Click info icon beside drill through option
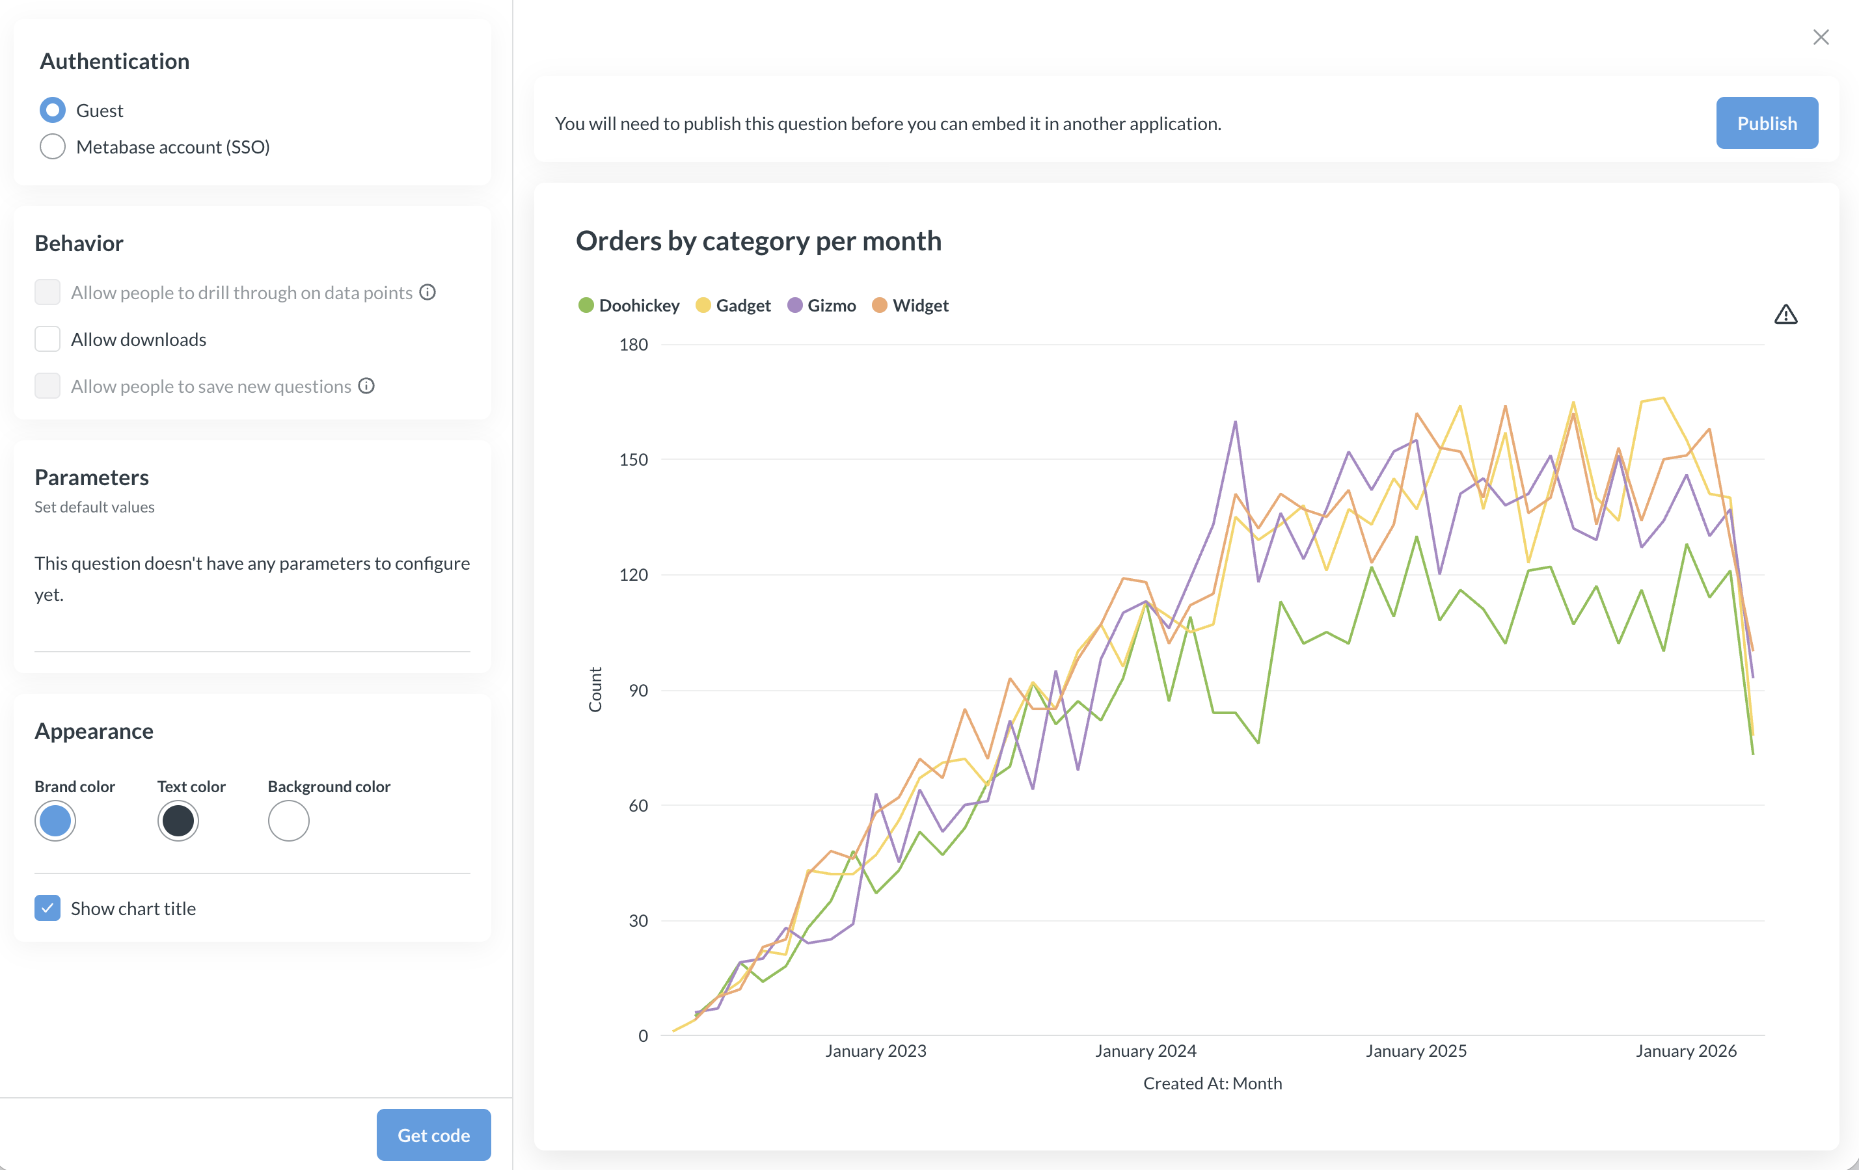Viewport: 1859px width, 1170px height. coord(427,293)
